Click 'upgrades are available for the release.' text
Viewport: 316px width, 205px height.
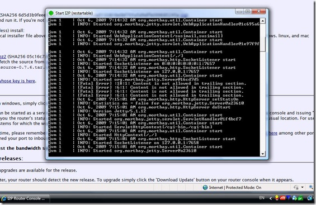(38, 170)
